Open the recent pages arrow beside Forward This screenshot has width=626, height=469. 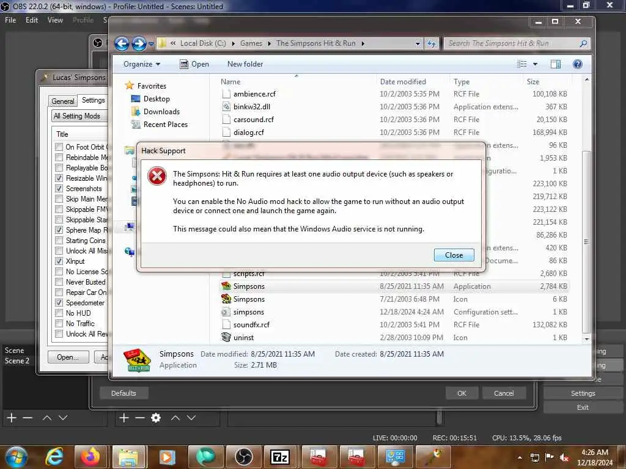tap(152, 44)
